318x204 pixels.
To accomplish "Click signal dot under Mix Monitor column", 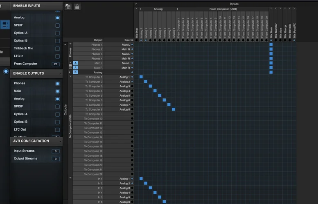I will tap(275, 40).
